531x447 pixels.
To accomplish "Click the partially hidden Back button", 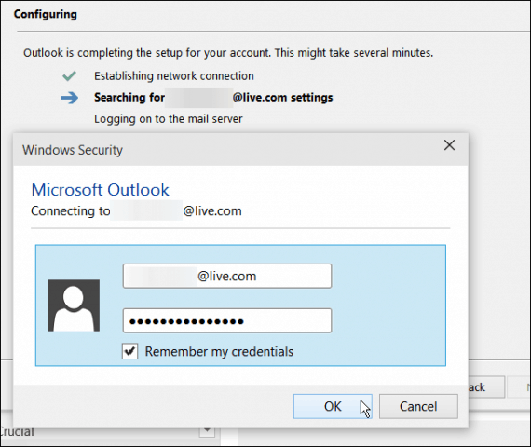I will click(x=486, y=386).
